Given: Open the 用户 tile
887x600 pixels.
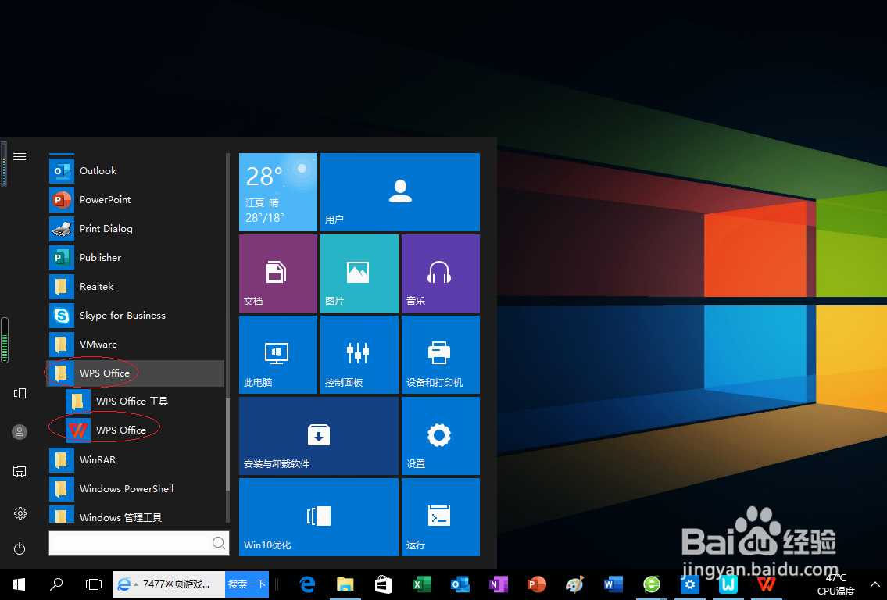Looking at the screenshot, I should (400, 192).
